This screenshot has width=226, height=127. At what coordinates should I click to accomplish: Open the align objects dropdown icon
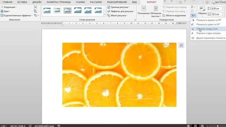(x=193, y=7)
